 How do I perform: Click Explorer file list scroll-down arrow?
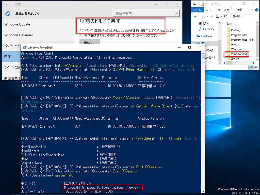pos(257,59)
